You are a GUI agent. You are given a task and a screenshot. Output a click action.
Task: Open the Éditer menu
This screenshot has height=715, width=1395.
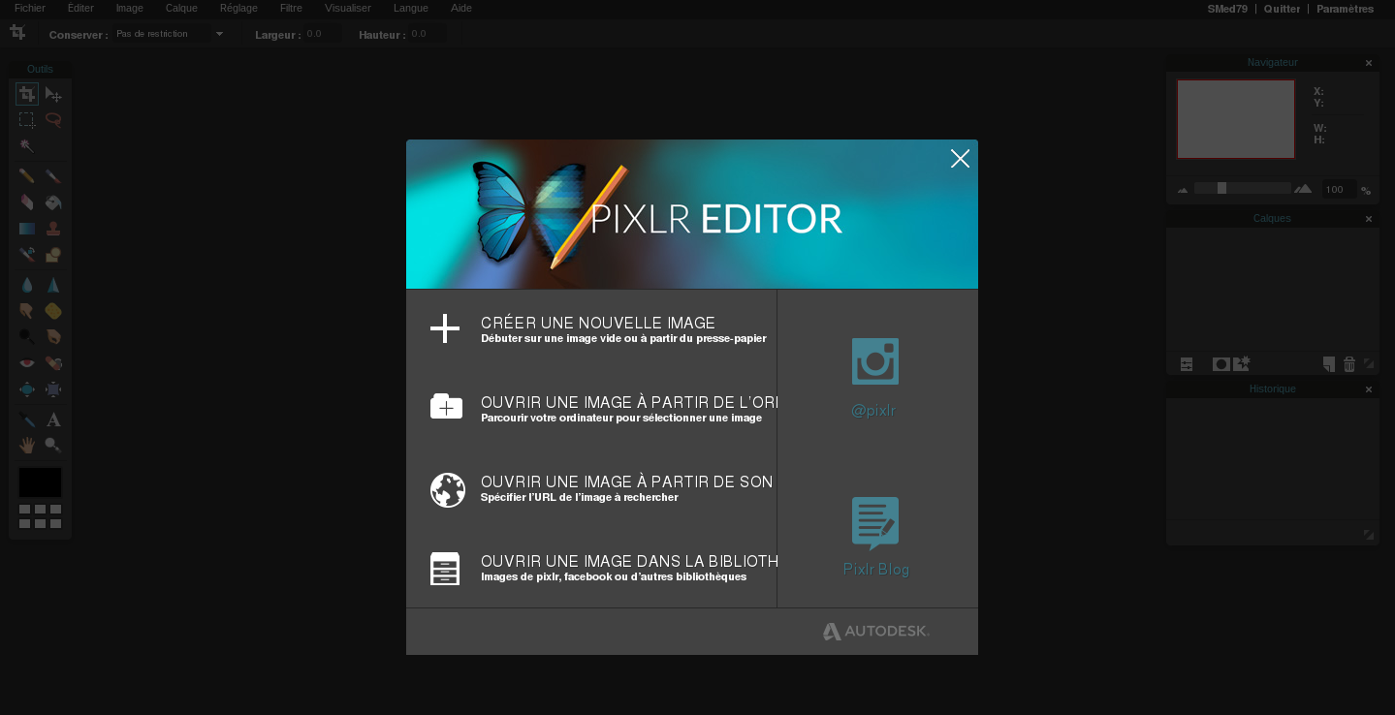[x=80, y=8]
